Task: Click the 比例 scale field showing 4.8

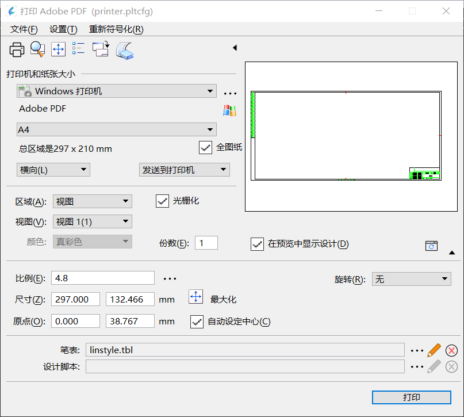Action: tap(103, 278)
